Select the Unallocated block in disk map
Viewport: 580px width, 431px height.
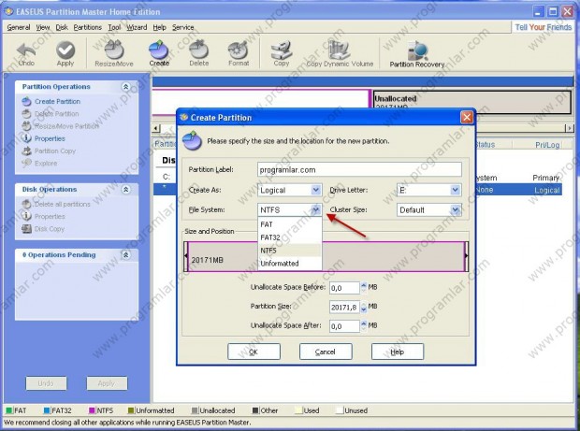472,103
